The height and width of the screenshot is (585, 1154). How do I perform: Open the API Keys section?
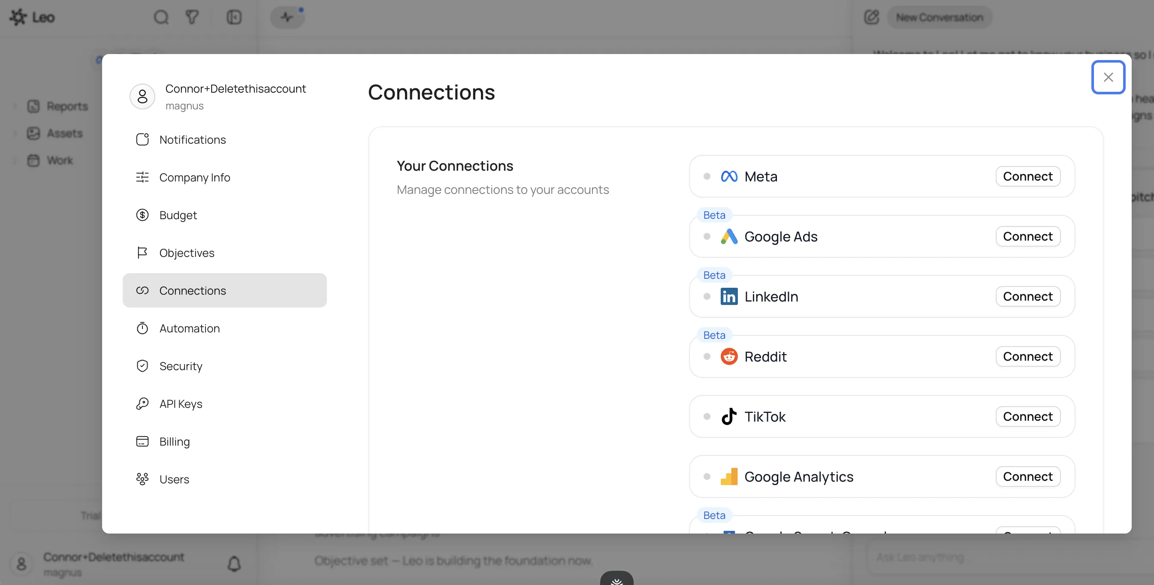[224, 404]
